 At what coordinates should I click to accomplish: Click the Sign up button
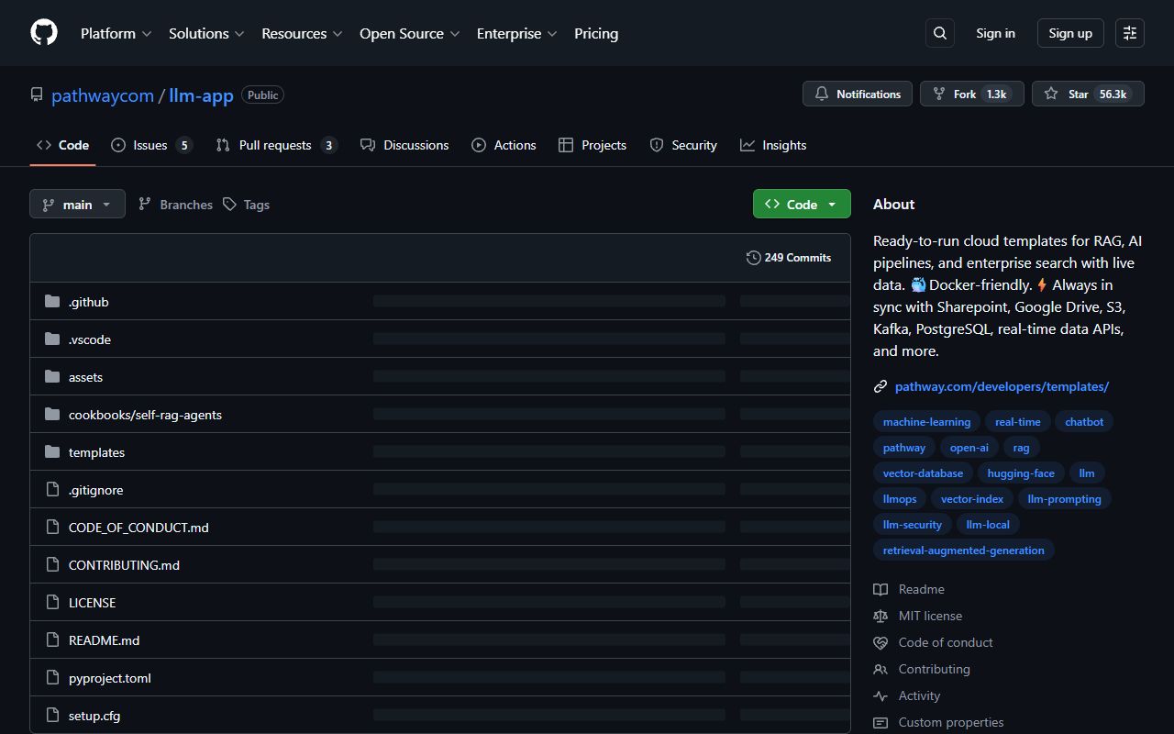pos(1070,33)
